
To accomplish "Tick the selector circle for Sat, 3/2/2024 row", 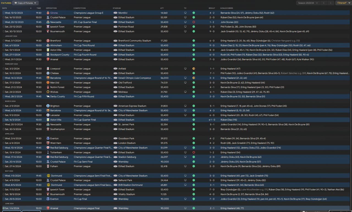I will [x=4, y=69].
